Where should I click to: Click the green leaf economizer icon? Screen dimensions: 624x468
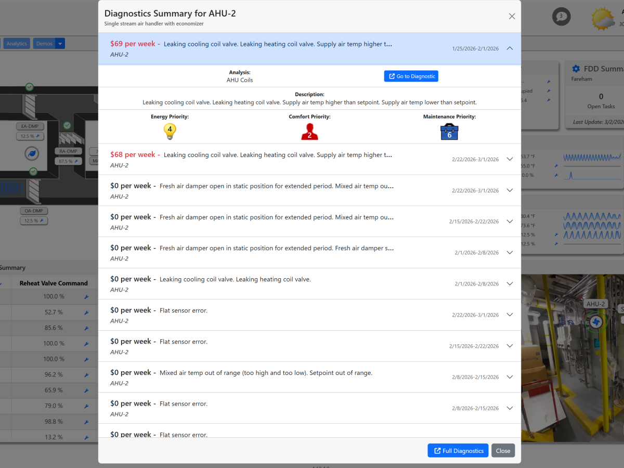coord(31,153)
